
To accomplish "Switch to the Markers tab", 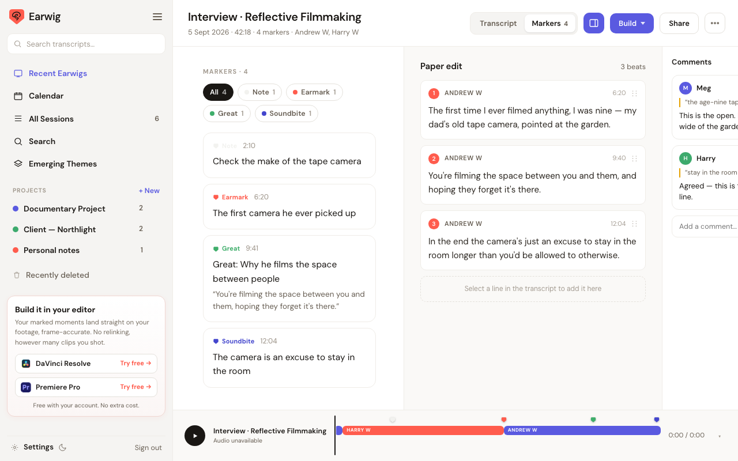I will tap(550, 23).
